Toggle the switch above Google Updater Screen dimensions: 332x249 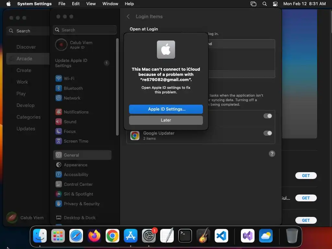pos(267,116)
